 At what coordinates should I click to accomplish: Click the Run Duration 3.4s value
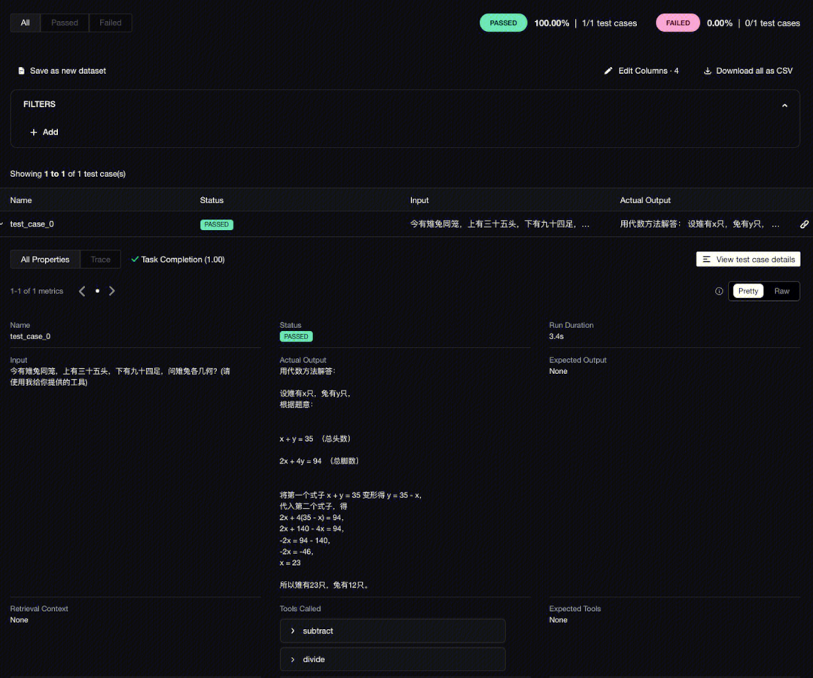click(556, 336)
